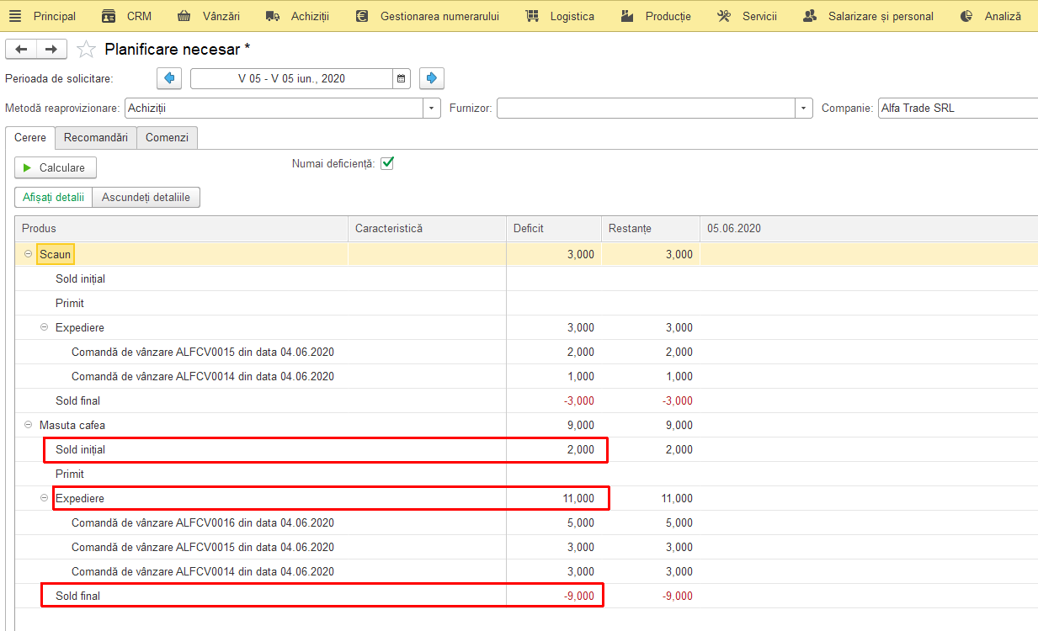Screen dimensions: 1038x631
Task: Click the Companie field Alfa Trade SRL
Action: [x=957, y=109]
